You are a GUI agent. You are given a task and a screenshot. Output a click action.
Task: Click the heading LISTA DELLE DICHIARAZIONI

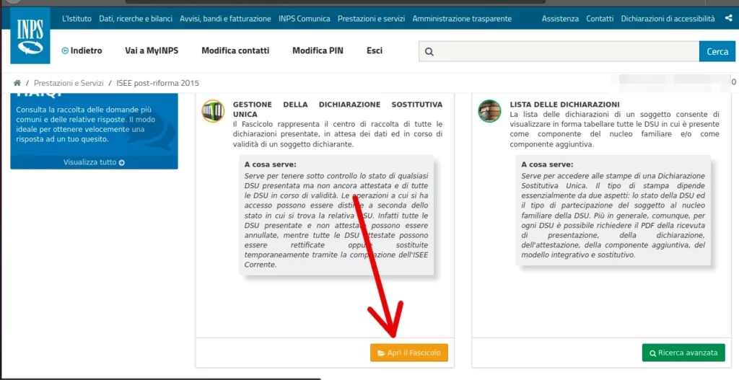coord(564,105)
